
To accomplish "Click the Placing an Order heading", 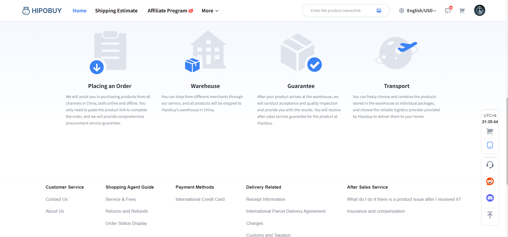I will pyautogui.click(x=110, y=86).
